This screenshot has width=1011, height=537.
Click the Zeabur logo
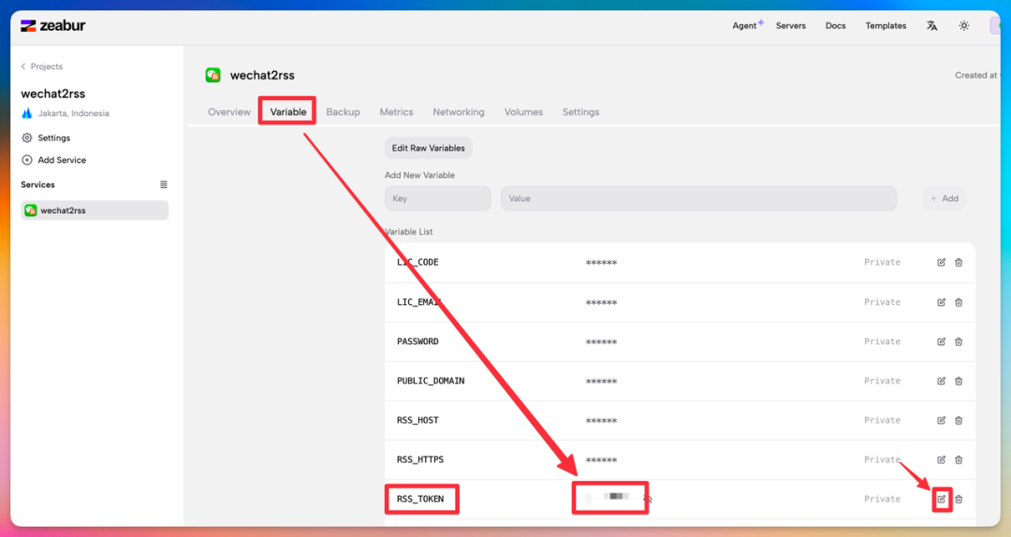pyautogui.click(x=53, y=26)
